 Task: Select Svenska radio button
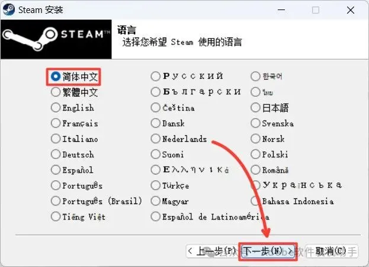tap(255, 123)
